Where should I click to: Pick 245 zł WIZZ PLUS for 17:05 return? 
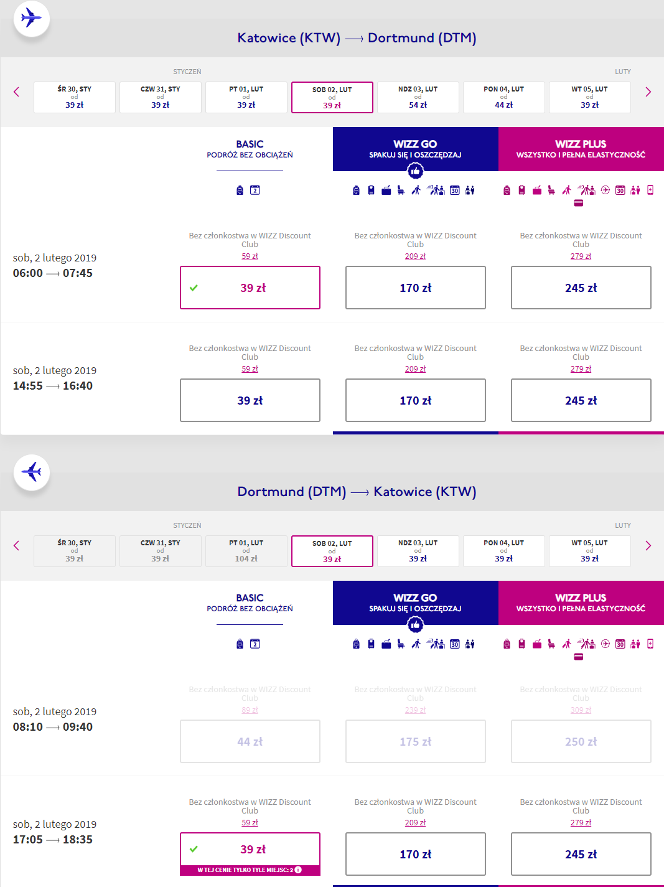pyautogui.click(x=581, y=854)
